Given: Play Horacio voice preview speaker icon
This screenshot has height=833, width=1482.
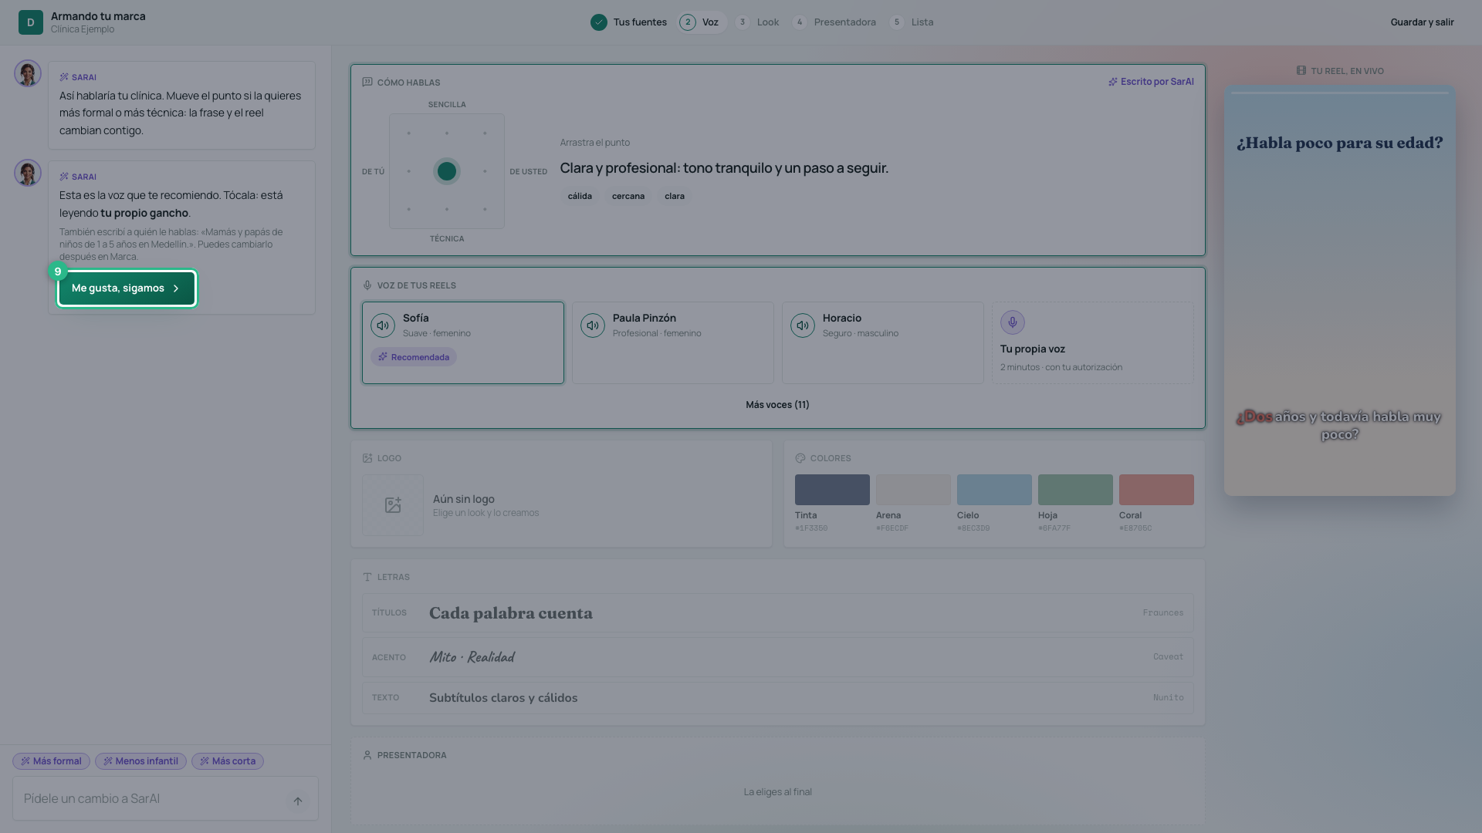Looking at the screenshot, I should tap(803, 325).
